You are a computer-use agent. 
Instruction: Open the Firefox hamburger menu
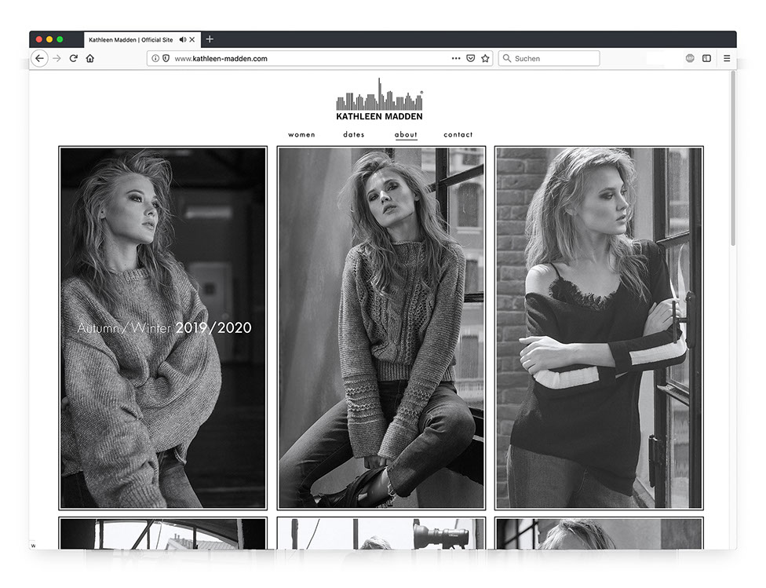(x=727, y=59)
